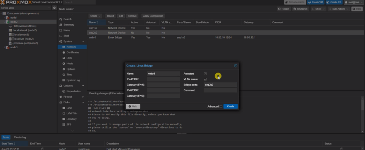Collapse the Updates menu section
Image resolution: width=365 pixels, height=150 pixels.
tap(83, 86)
